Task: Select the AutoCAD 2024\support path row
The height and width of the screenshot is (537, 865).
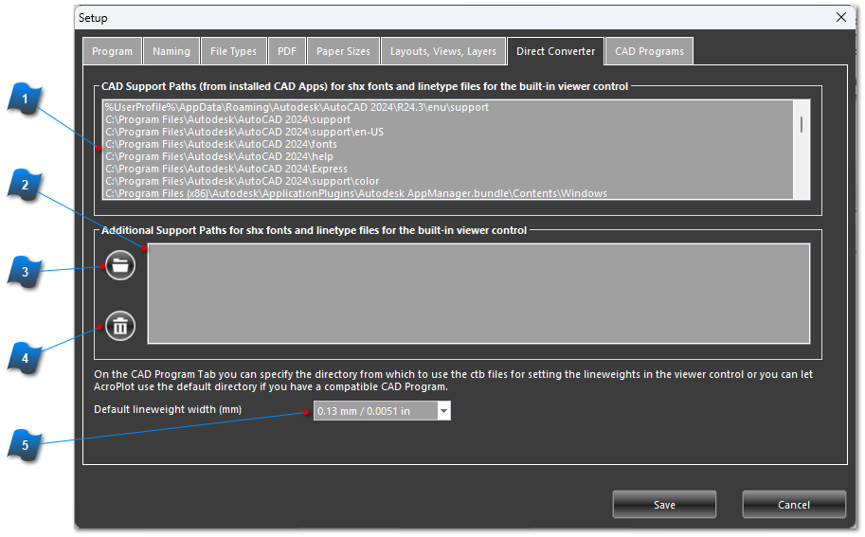Action: (x=448, y=119)
